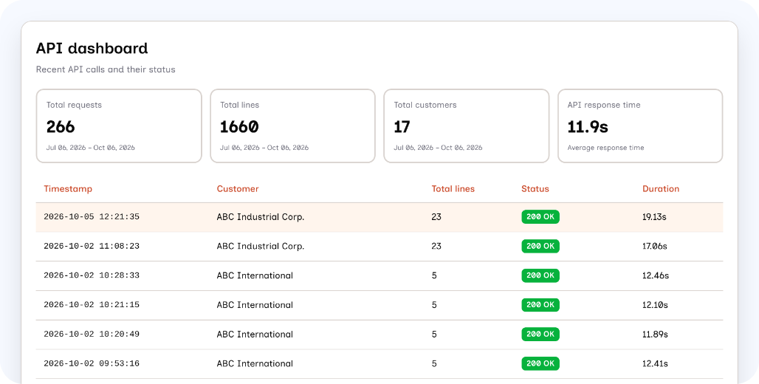The image size is (759, 384).
Task: Click the Customer column header
Action: pyautogui.click(x=238, y=189)
